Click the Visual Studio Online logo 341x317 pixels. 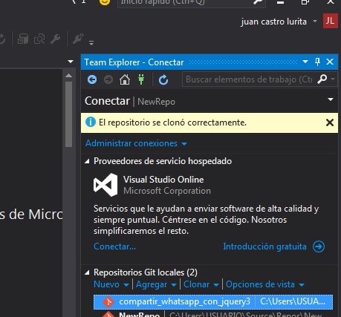pyautogui.click(x=105, y=185)
